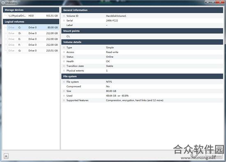
Task: Expand the Size row
Action: [x=64, y=91]
